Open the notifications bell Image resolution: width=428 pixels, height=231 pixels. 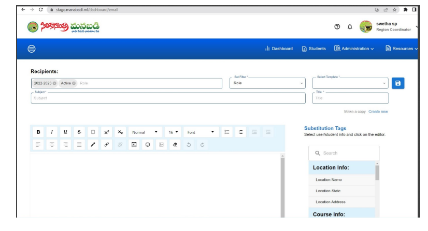point(350,26)
